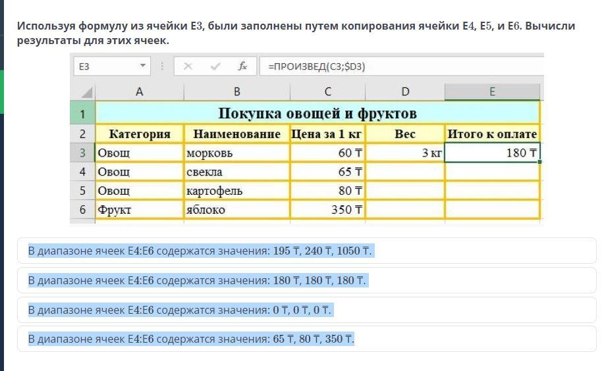Click cell with яблоко

tap(237, 210)
